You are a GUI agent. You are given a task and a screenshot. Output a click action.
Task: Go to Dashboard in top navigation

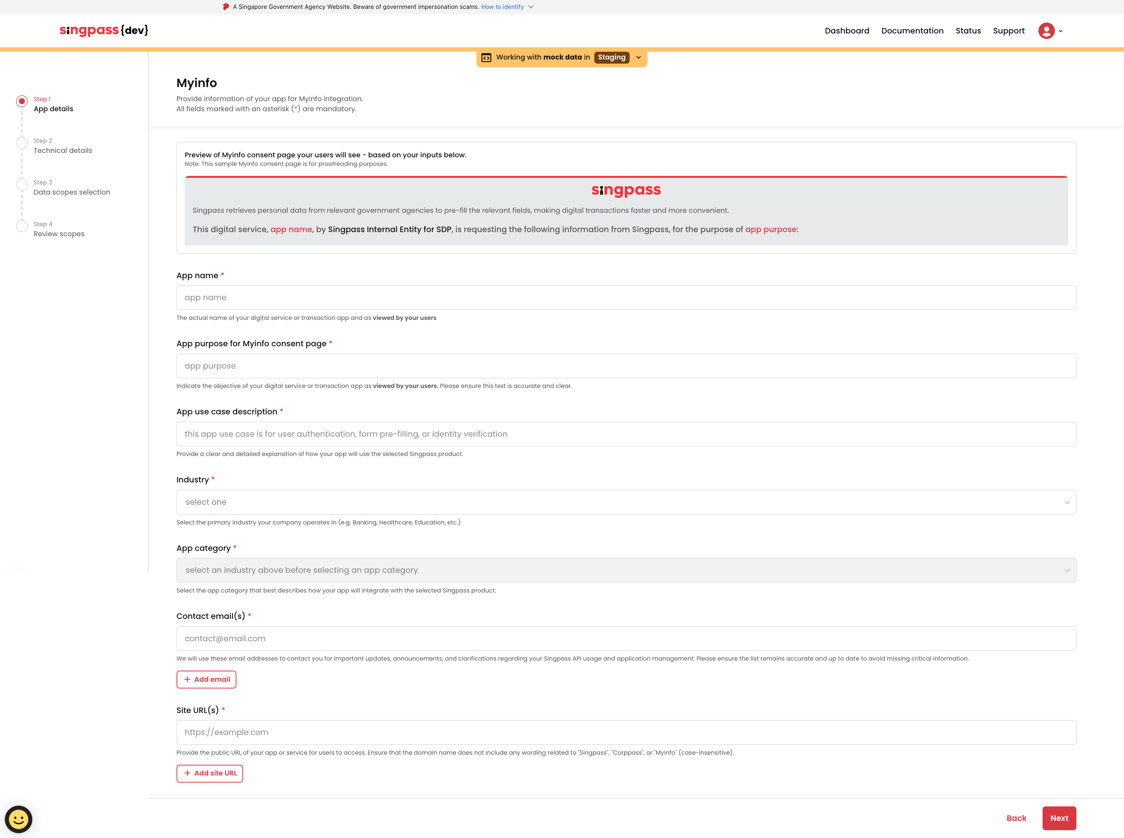pos(846,31)
